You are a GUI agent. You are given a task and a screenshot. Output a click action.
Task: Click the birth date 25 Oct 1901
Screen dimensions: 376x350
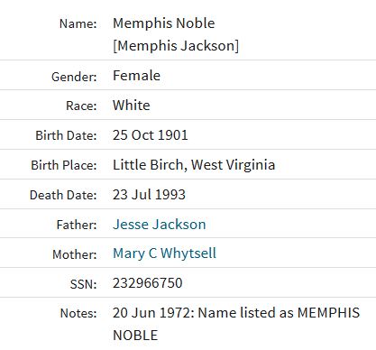(x=151, y=135)
